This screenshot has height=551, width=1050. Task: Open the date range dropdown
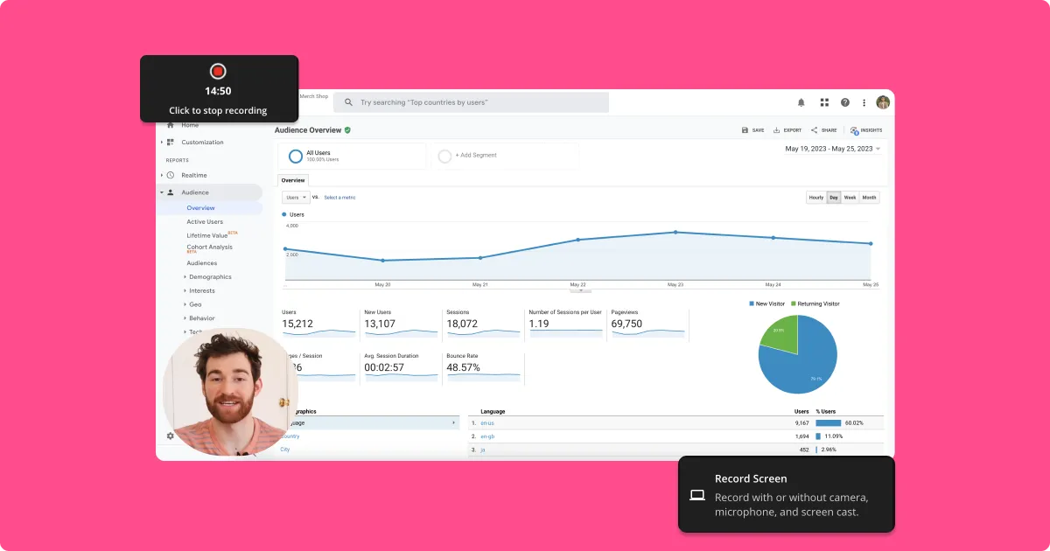click(832, 149)
